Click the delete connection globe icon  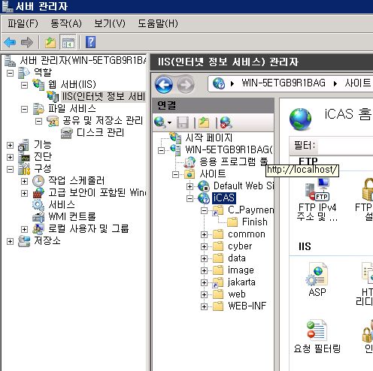tap(226, 122)
